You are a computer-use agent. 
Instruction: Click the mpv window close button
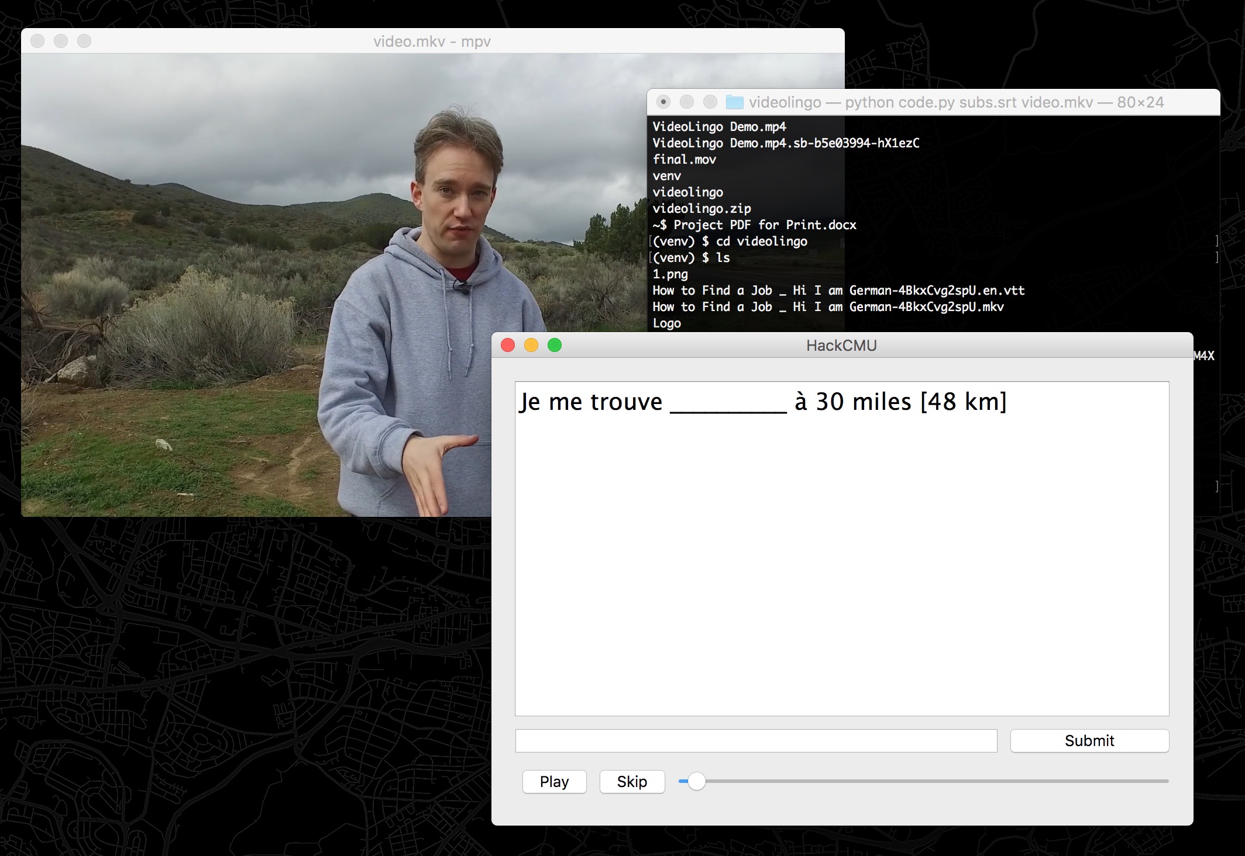pyautogui.click(x=37, y=41)
